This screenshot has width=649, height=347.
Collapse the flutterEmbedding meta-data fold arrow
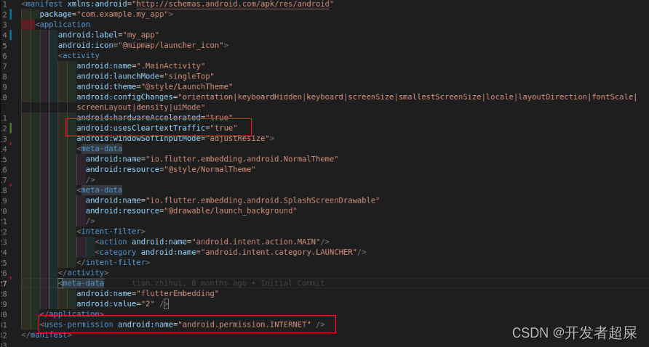pyautogui.click(x=11, y=278)
